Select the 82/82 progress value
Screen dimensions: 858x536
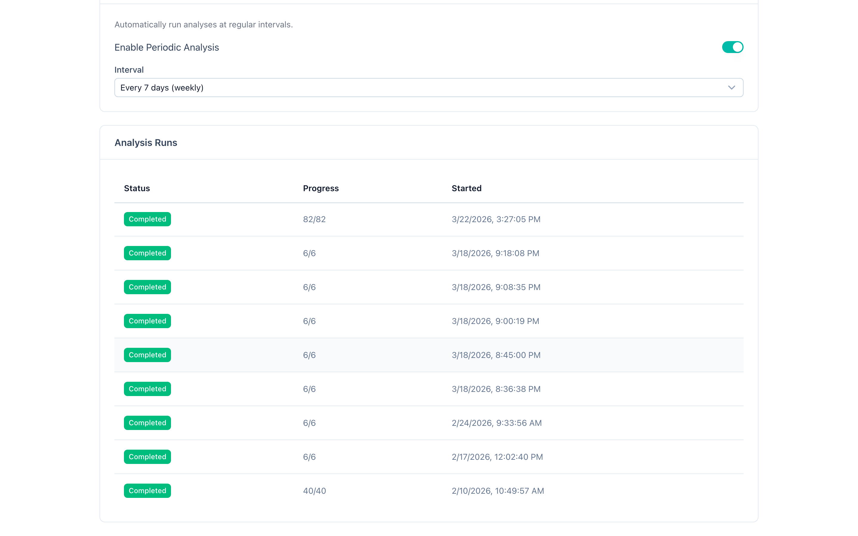(314, 219)
